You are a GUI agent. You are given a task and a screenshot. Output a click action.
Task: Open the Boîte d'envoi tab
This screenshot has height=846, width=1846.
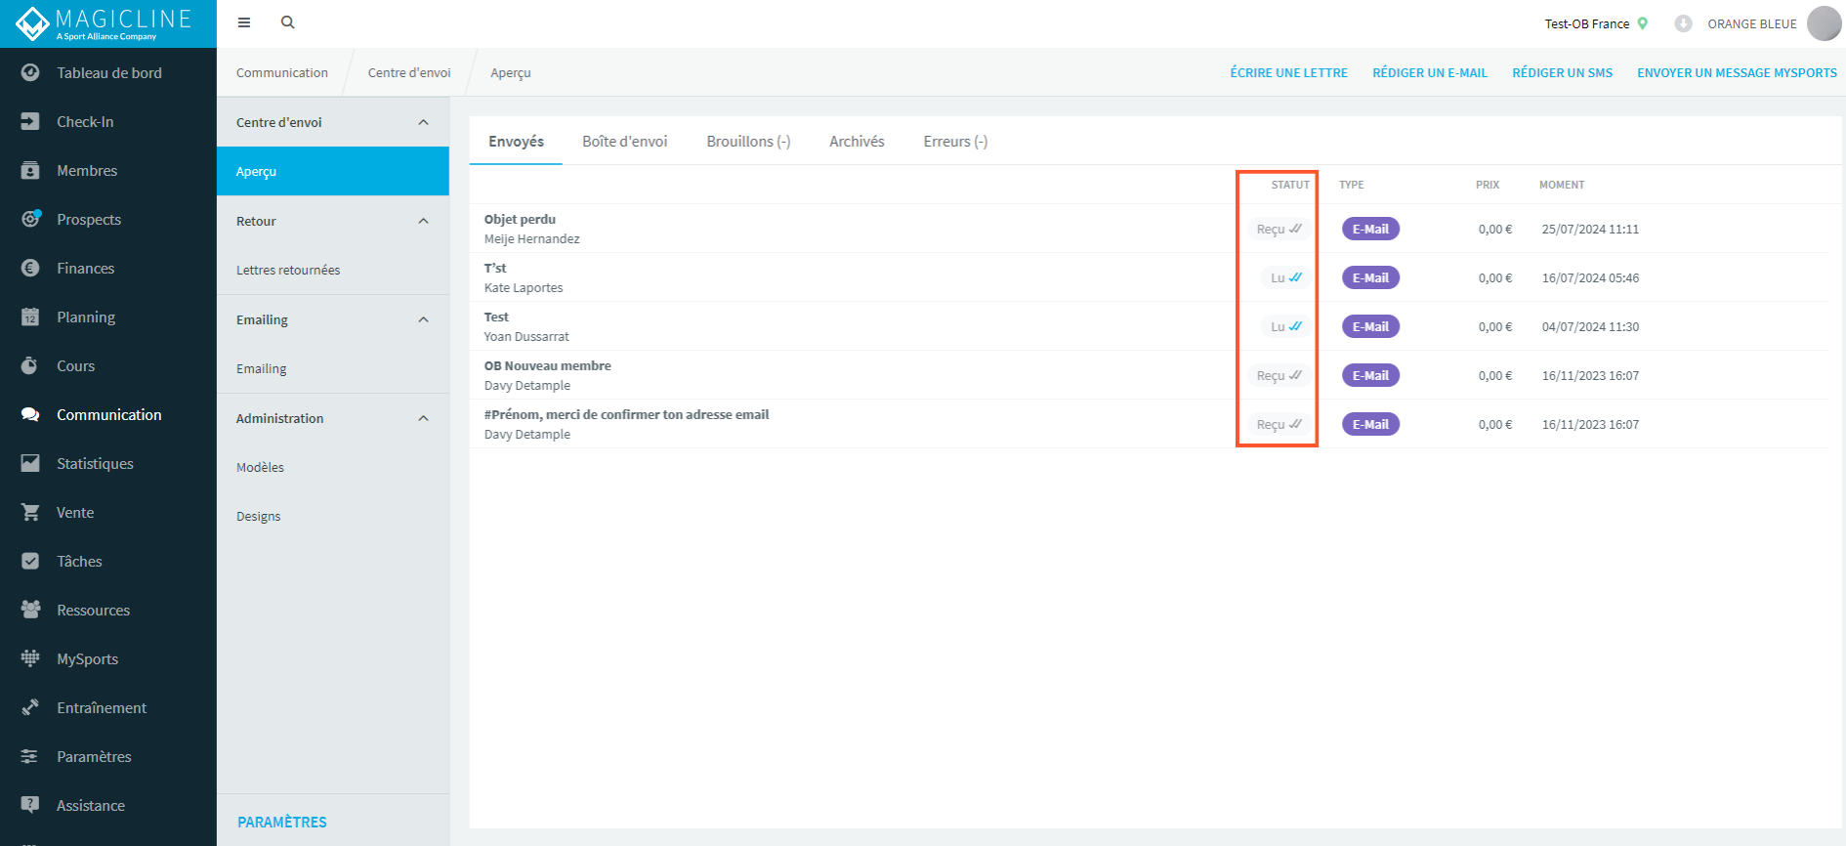625,142
